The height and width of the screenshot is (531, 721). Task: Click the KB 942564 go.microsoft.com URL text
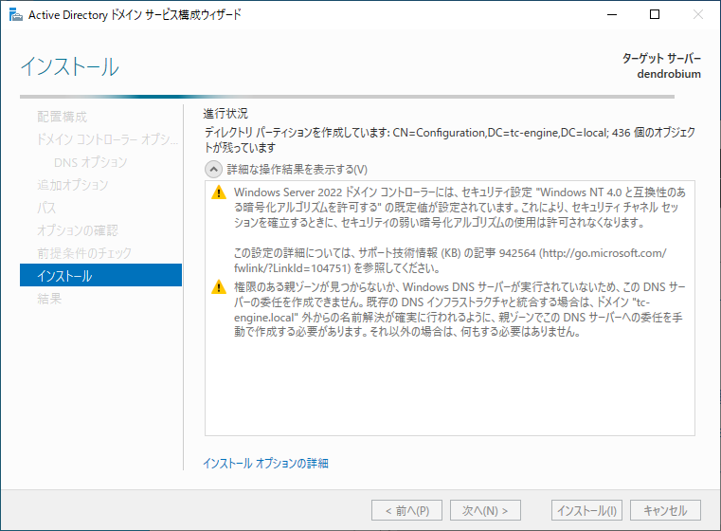[x=450, y=261]
